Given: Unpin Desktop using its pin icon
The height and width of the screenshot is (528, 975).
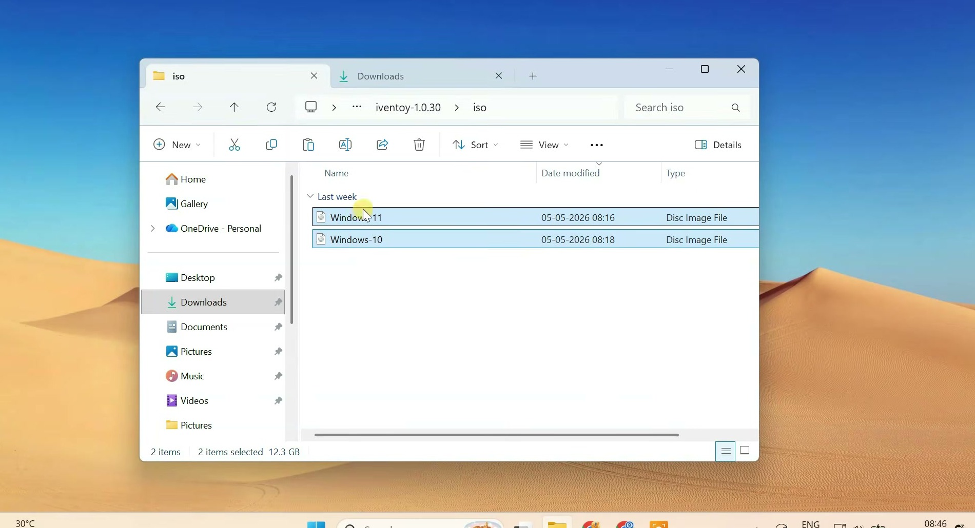Looking at the screenshot, I should click(x=278, y=278).
